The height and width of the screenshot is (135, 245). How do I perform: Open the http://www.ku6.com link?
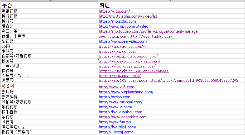coord(117,87)
